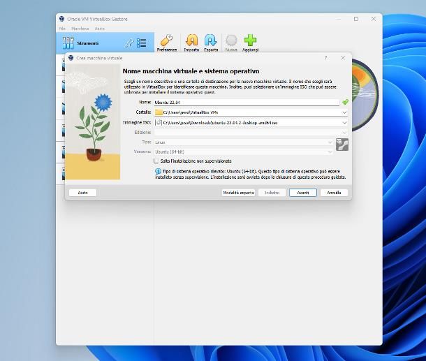Viewport: 426px width, 361px height.
Task: Click the pin icon beside Strumenti
Action: (x=128, y=43)
